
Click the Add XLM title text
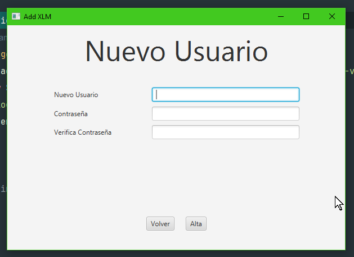point(38,17)
